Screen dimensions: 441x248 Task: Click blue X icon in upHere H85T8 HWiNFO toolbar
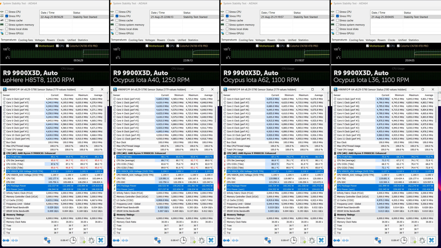[x=101, y=240]
